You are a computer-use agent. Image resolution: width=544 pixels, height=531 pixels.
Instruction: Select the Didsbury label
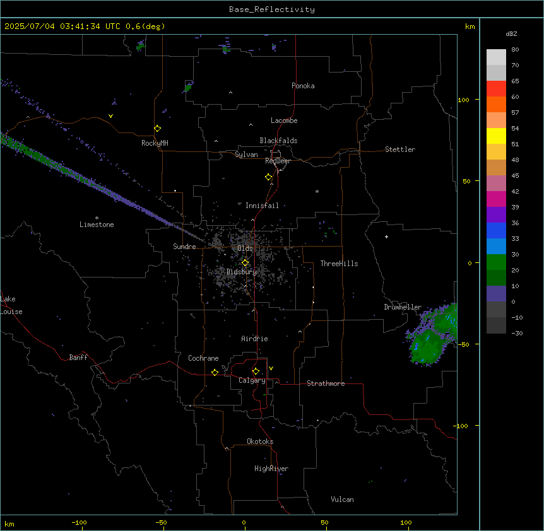pos(242,272)
